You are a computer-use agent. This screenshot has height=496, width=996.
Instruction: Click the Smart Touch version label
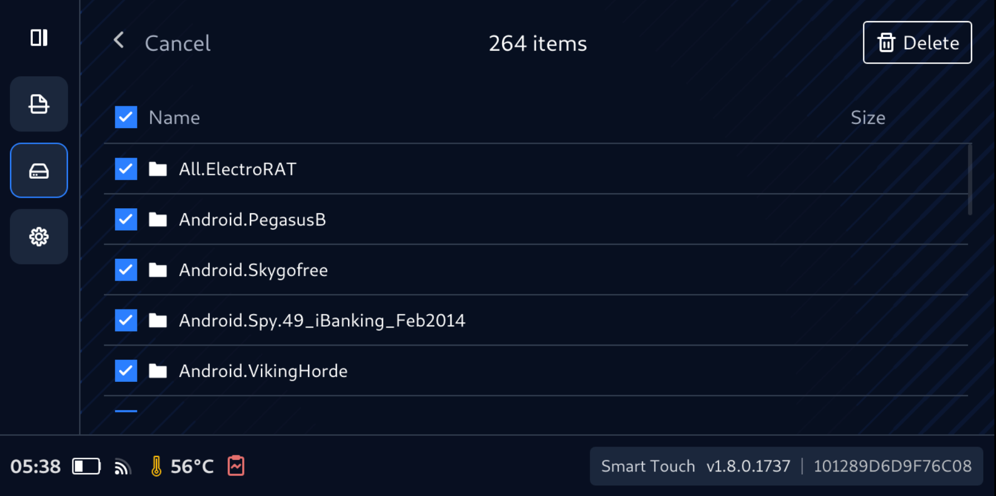(695, 466)
